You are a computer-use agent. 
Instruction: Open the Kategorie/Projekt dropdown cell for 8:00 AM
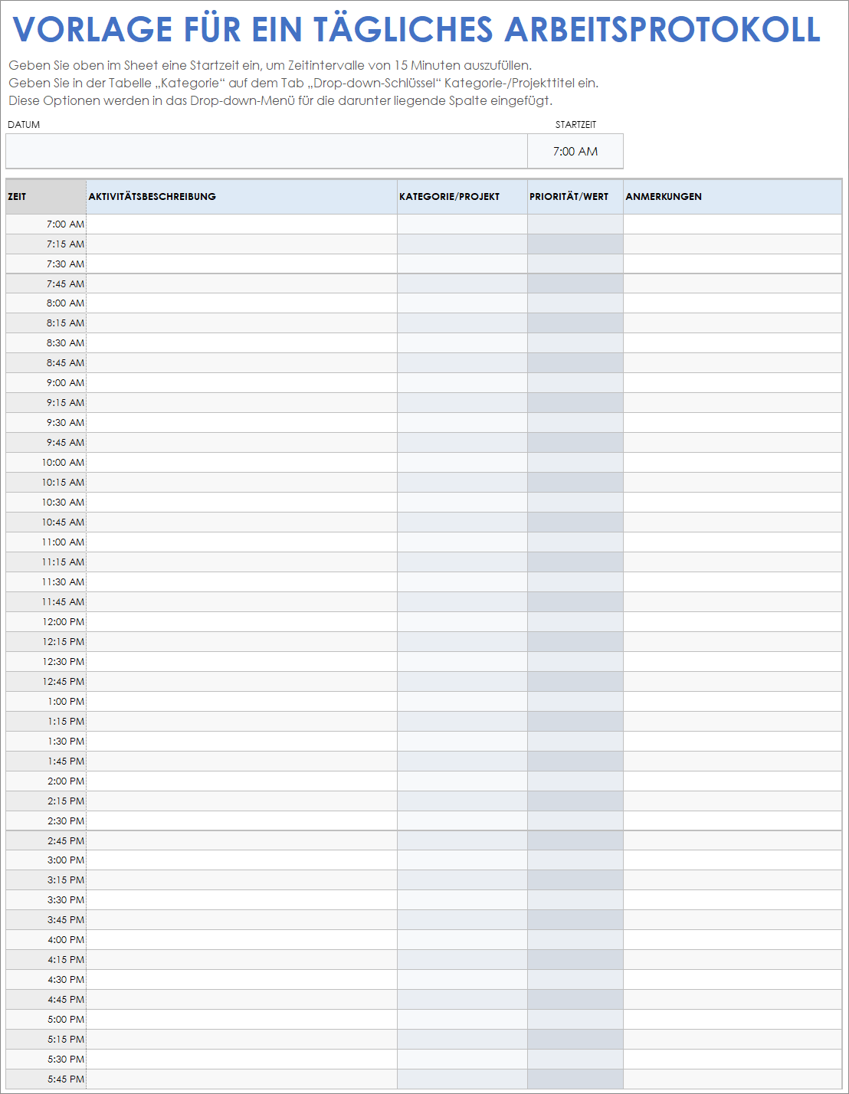[462, 303]
